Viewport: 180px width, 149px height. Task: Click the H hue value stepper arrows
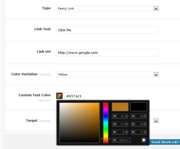145,116
